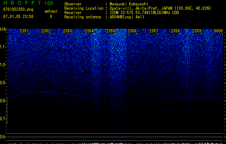This screenshot has width=226, height=144.
Task: Click the 0.8 kHz axis label
Action: tap(3, 101)
